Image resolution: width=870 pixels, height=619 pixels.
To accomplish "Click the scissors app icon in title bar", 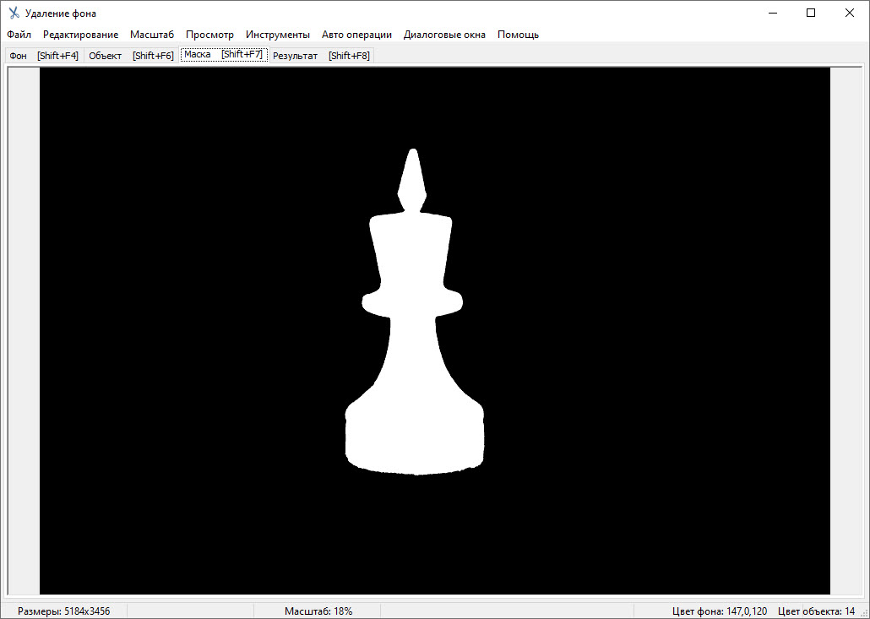I will point(14,14).
